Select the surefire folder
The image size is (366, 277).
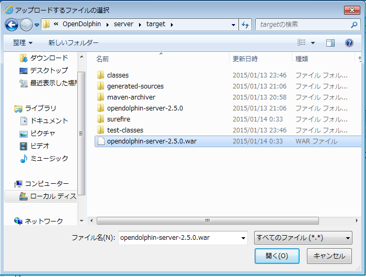point(119,119)
